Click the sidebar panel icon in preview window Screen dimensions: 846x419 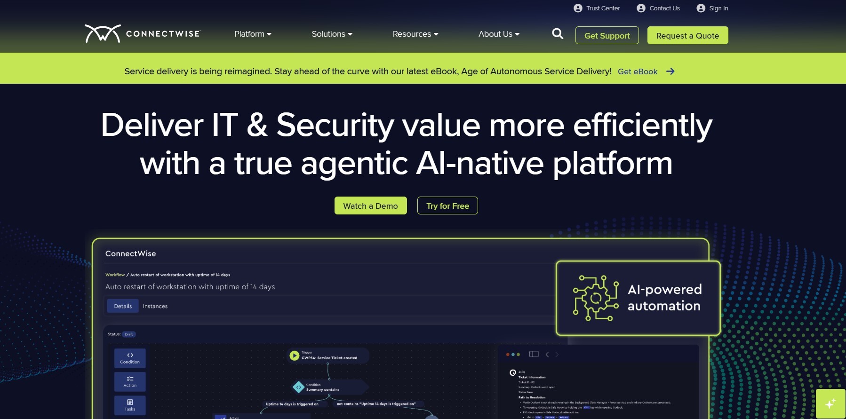534,354
